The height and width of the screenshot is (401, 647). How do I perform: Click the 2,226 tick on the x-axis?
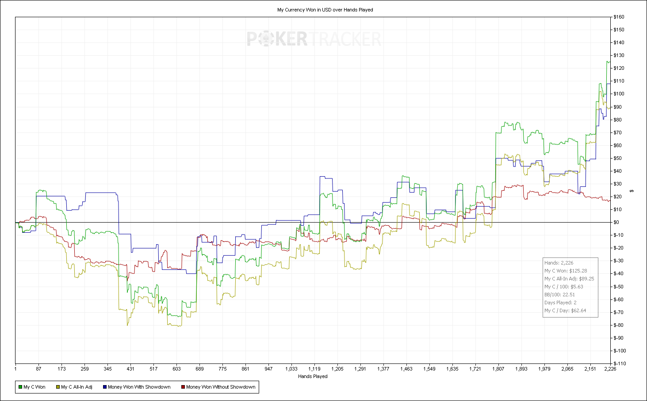[610, 369]
